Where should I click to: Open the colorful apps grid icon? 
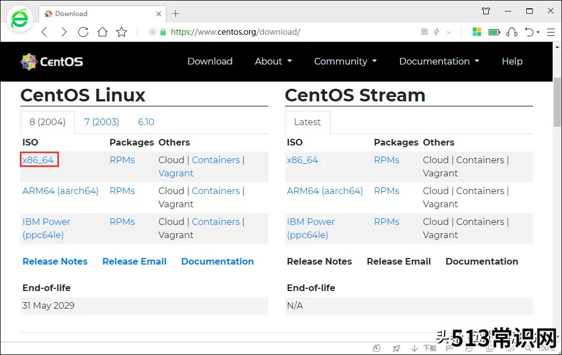point(477,32)
